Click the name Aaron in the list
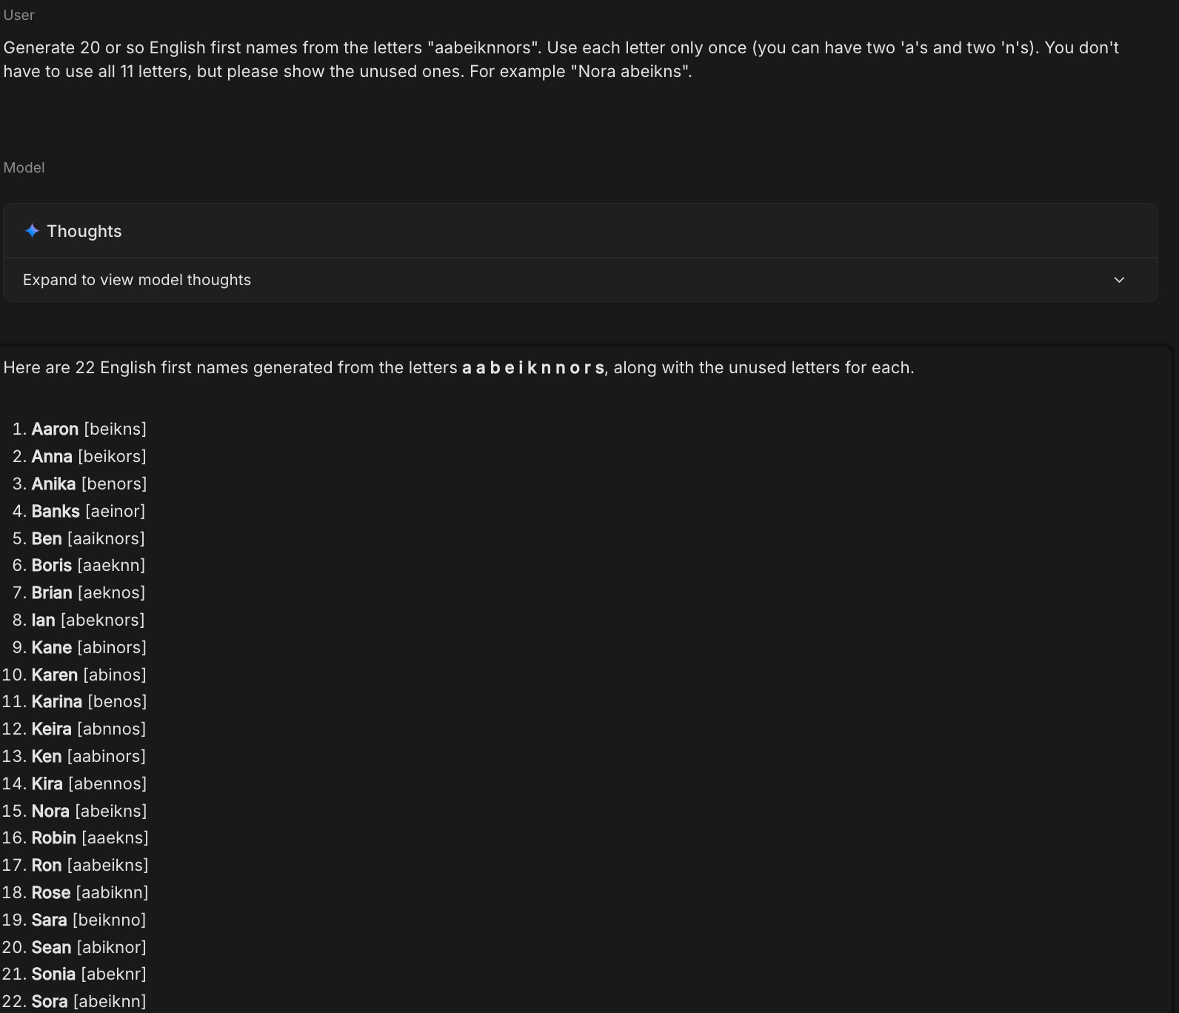Viewport: 1179px width, 1013px height. coord(55,429)
